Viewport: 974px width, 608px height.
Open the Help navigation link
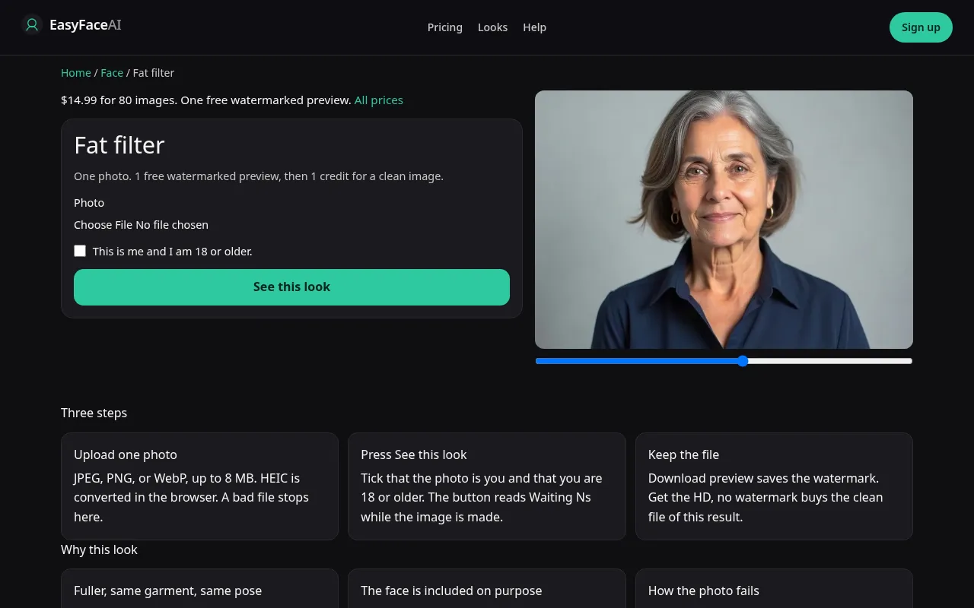[x=534, y=27]
